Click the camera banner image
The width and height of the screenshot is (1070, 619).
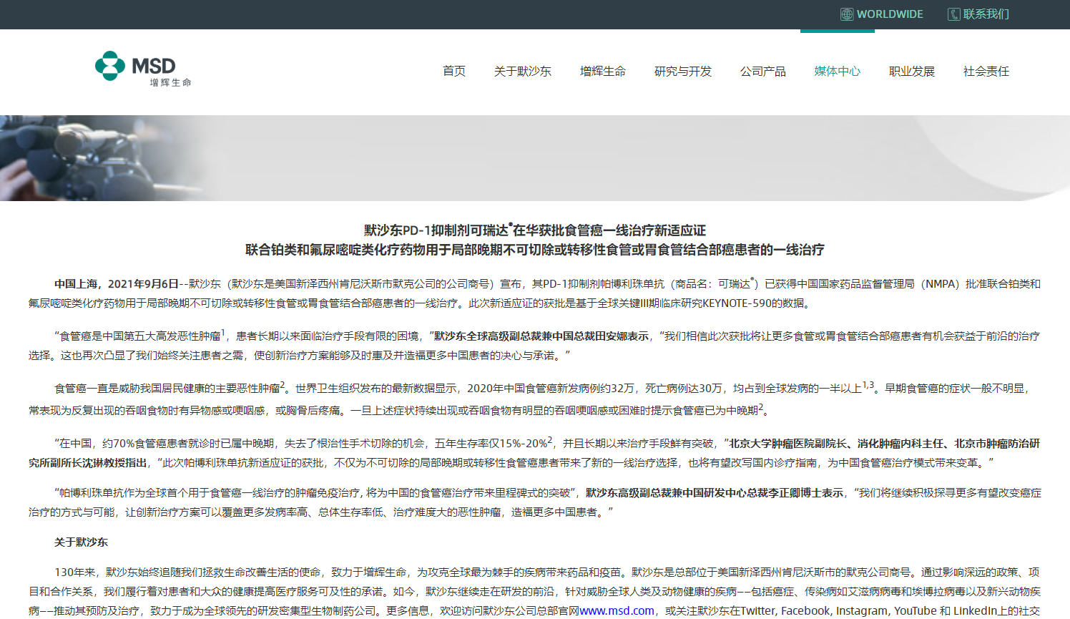tap(535, 157)
